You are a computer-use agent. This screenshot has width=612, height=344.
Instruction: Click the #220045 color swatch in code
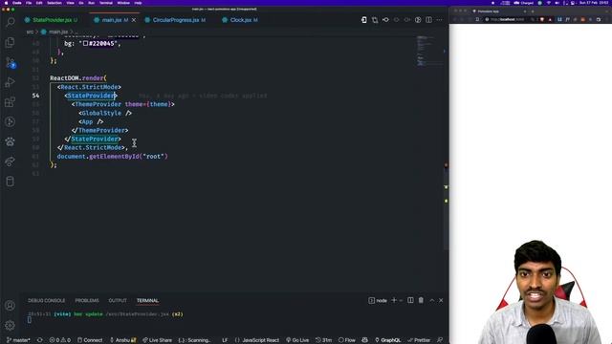coord(85,44)
